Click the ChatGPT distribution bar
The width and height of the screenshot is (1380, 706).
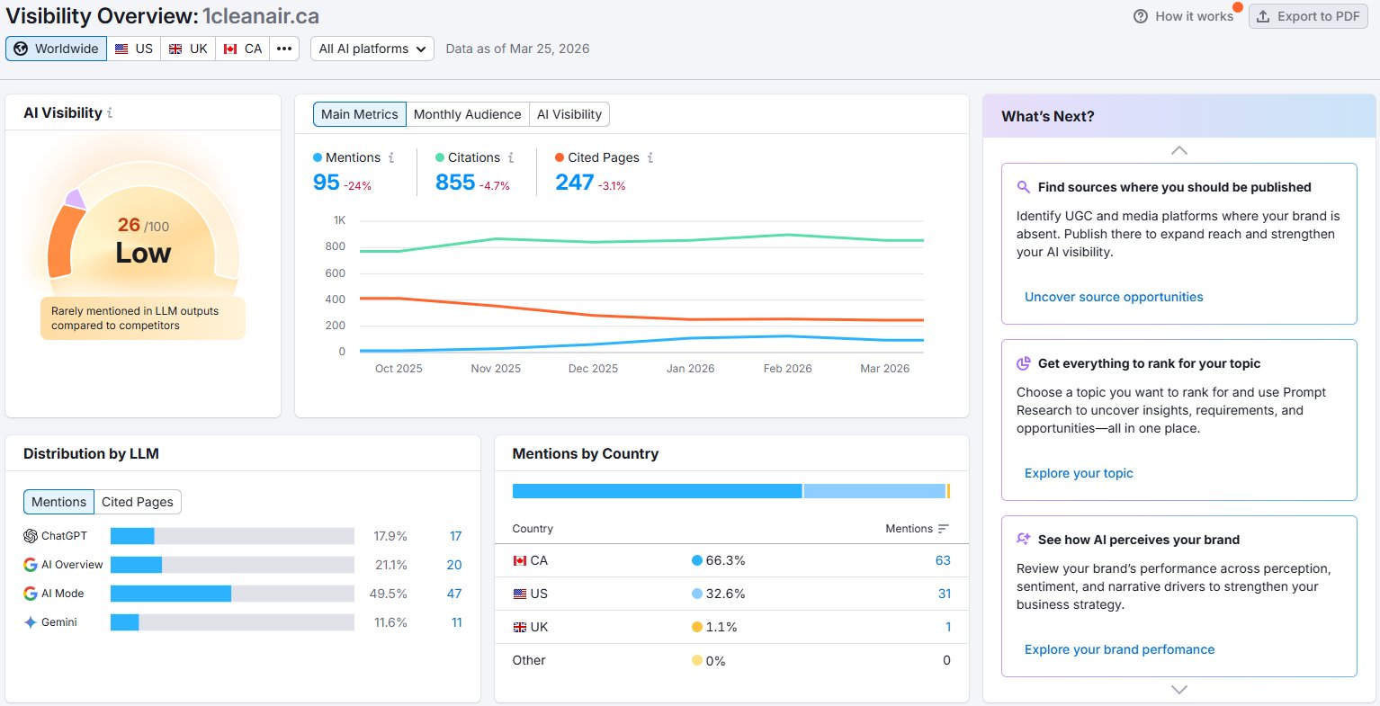(232, 536)
